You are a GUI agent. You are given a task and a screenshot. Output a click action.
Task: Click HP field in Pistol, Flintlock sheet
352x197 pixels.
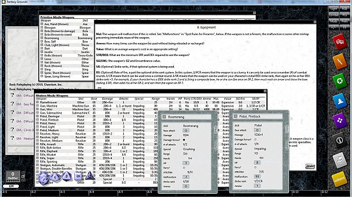point(257,163)
